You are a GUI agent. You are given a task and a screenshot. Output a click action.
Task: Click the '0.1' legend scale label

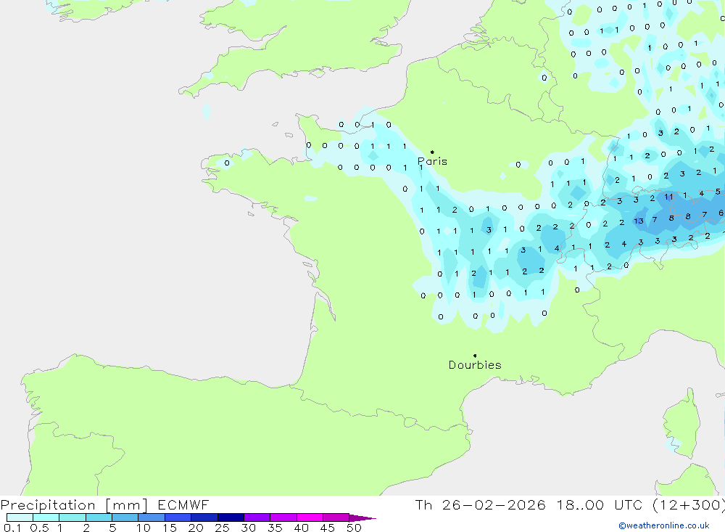(12, 528)
